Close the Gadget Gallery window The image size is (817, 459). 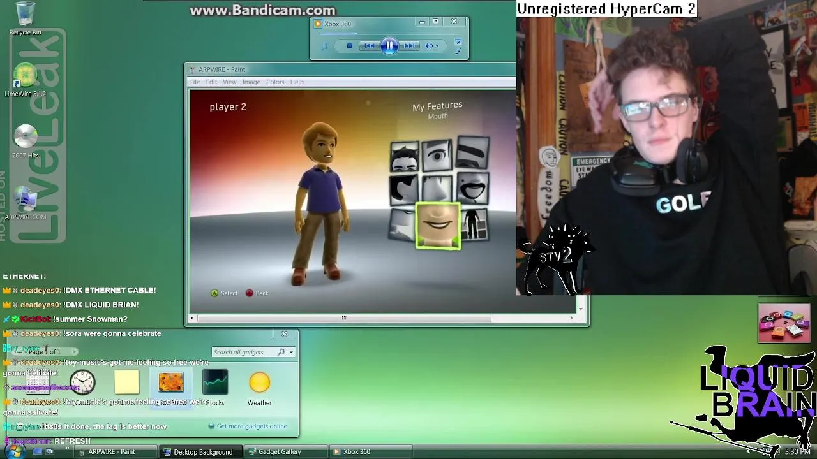coord(285,333)
